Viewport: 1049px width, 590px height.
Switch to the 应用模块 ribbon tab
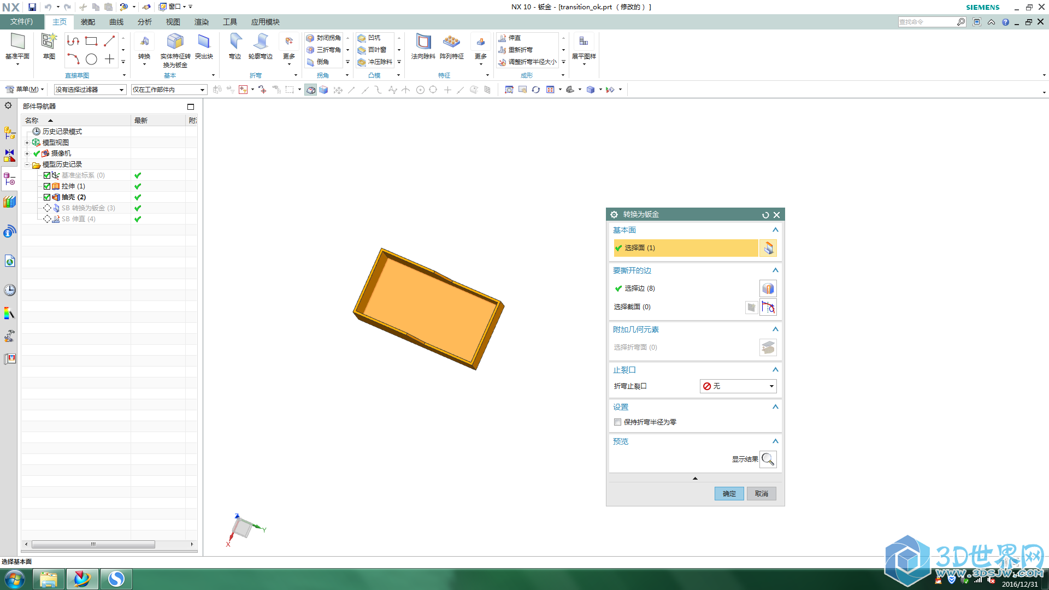(266, 22)
